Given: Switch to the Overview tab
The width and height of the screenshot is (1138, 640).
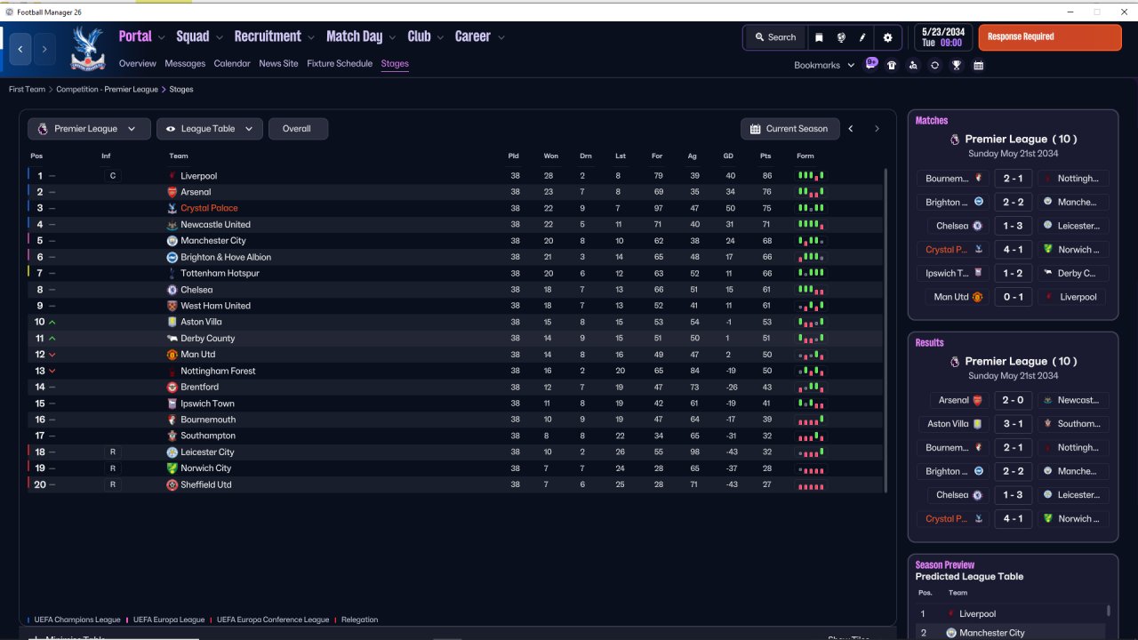Looking at the screenshot, I should point(138,64).
